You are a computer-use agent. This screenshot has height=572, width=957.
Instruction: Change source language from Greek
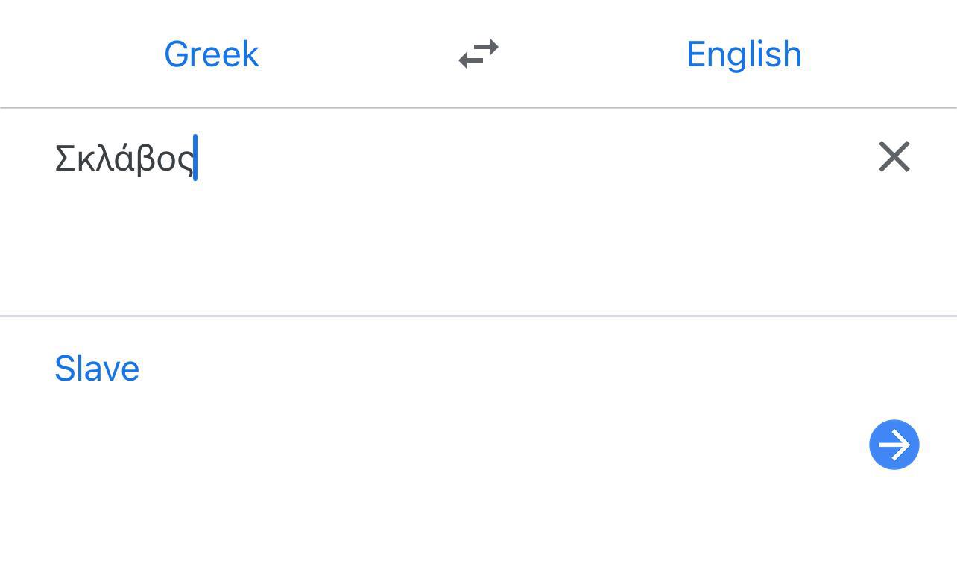click(x=211, y=54)
